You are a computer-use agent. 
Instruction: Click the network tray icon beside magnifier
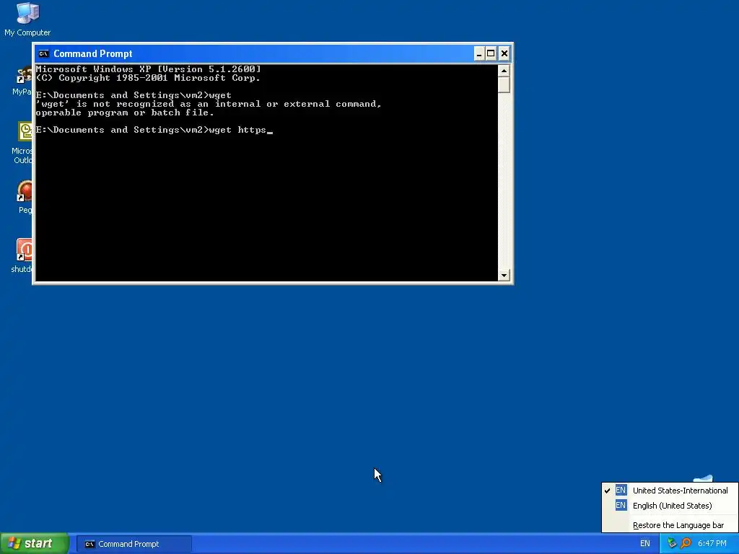click(672, 543)
